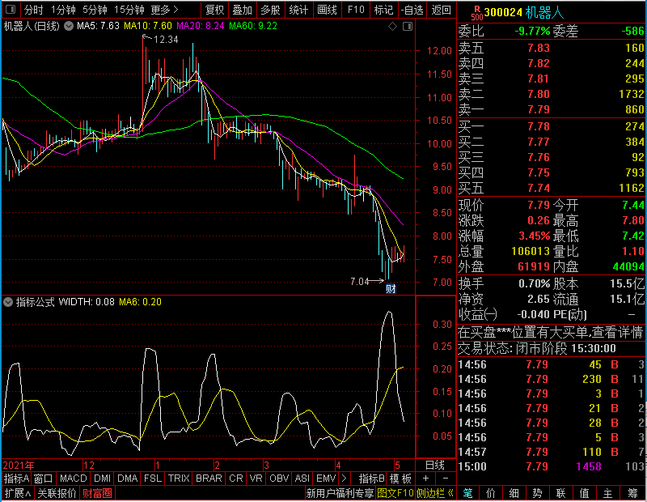Select the 势 trend tab

click(537, 493)
